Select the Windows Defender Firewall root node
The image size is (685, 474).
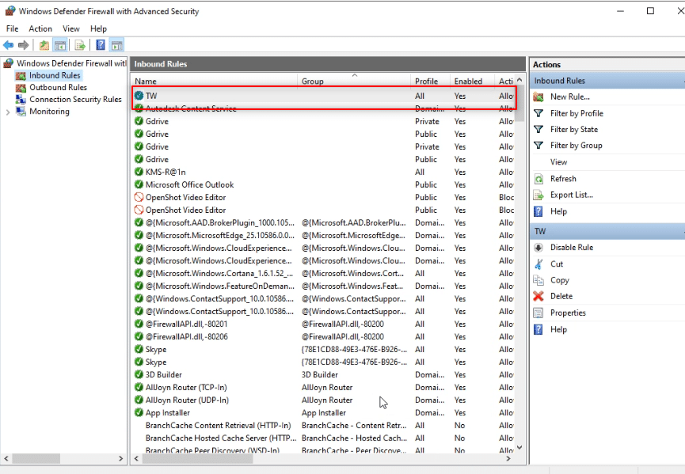click(66, 63)
